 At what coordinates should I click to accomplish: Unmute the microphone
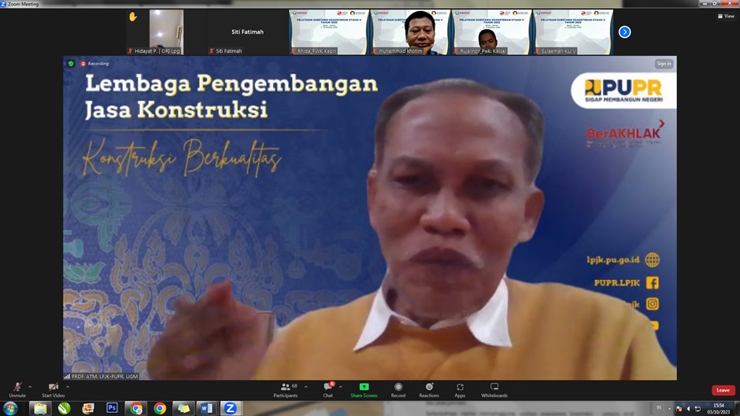point(17,389)
